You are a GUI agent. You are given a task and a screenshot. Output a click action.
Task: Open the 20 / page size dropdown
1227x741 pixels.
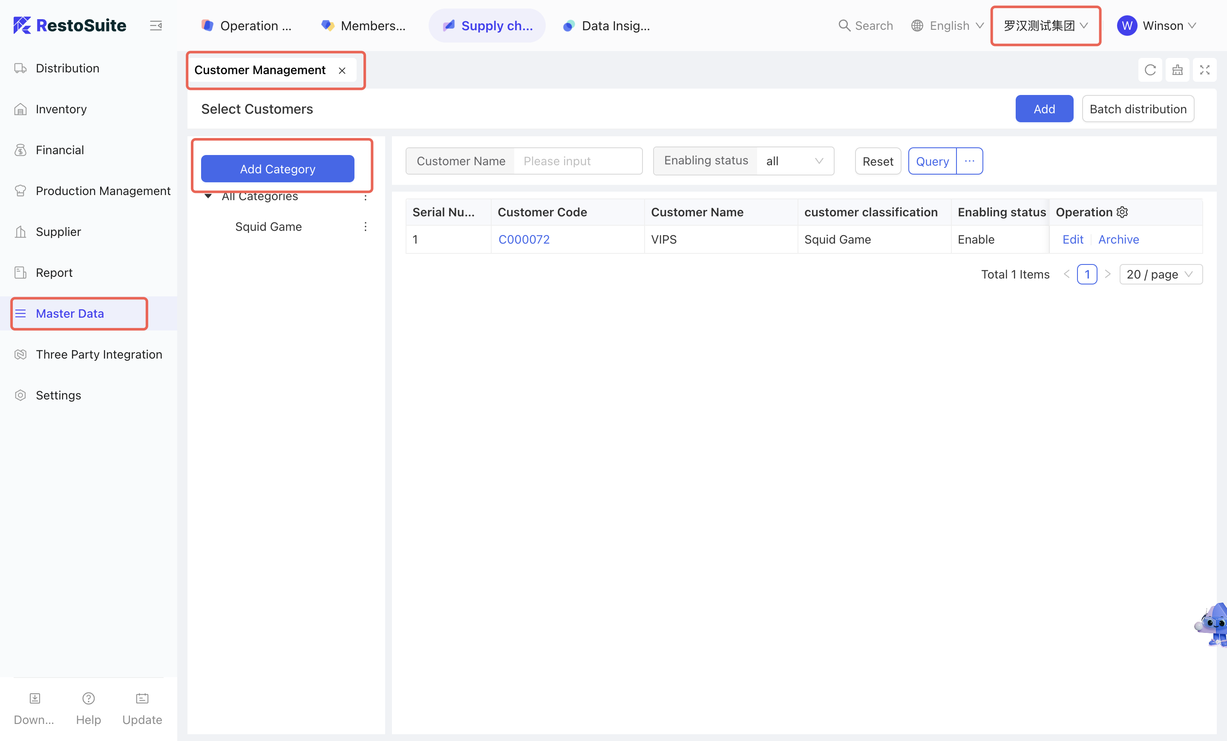(1160, 274)
